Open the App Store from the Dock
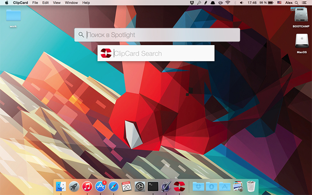This screenshot has width=312, height=195. click(x=100, y=186)
